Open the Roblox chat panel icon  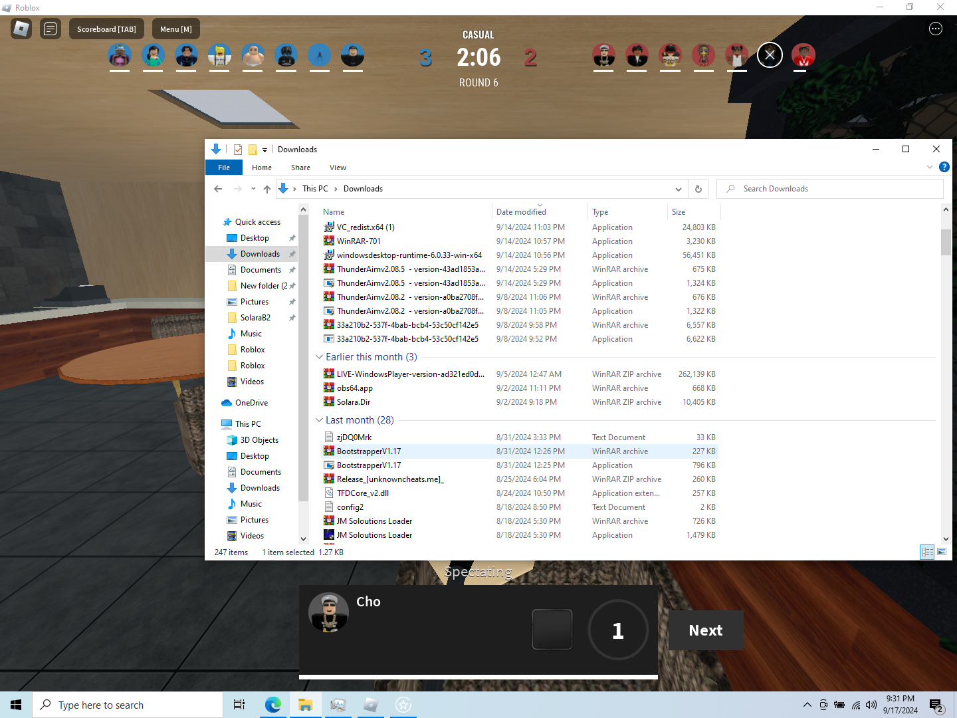(51, 29)
